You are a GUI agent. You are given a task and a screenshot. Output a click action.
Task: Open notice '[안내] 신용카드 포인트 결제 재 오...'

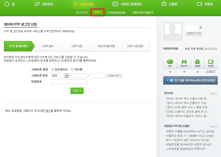[x=188, y=112]
